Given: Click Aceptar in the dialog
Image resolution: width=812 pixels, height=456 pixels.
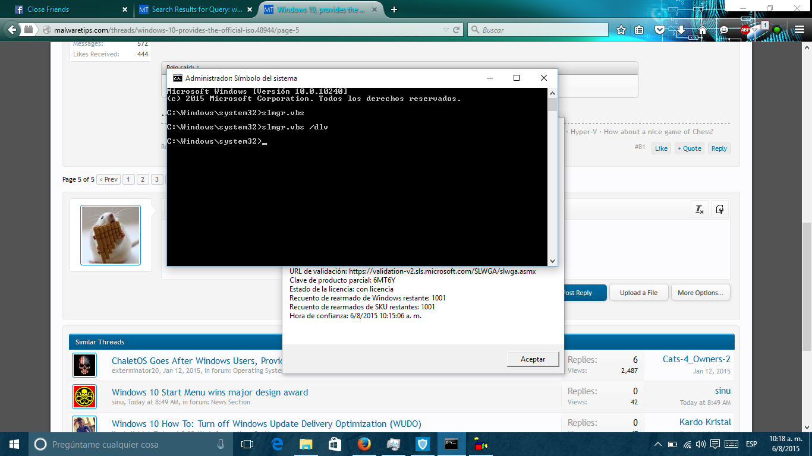Looking at the screenshot, I should coord(533,359).
